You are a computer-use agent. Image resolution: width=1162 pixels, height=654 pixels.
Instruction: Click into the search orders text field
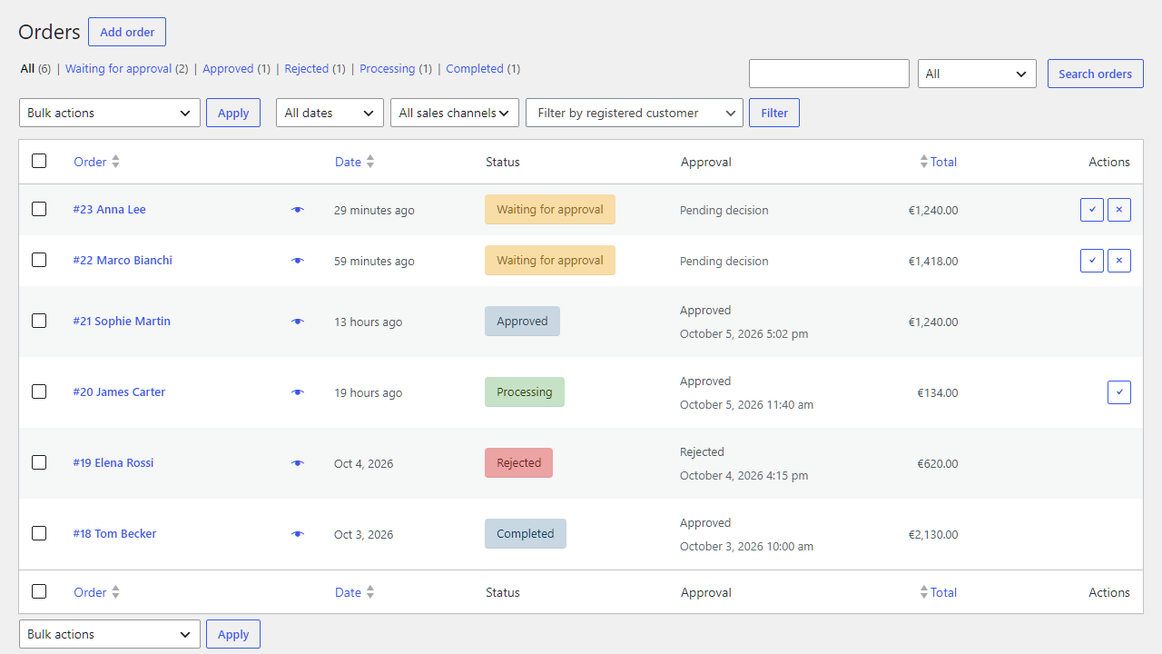tap(829, 74)
